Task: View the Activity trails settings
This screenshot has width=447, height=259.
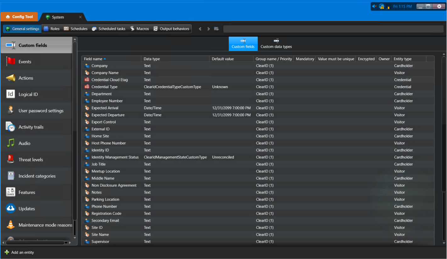Action: (31, 127)
